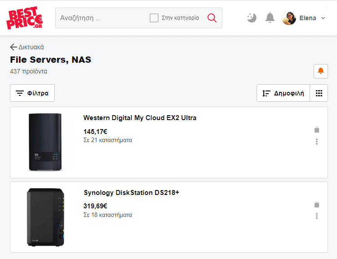Image resolution: width=337 pixels, height=259 pixels.
Task: Open the BestPrice.gr logo homepage
Action: (x=25, y=18)
